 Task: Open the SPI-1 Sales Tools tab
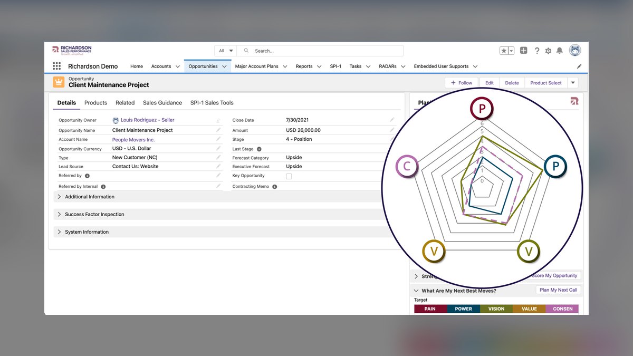(x=212, y=103)
